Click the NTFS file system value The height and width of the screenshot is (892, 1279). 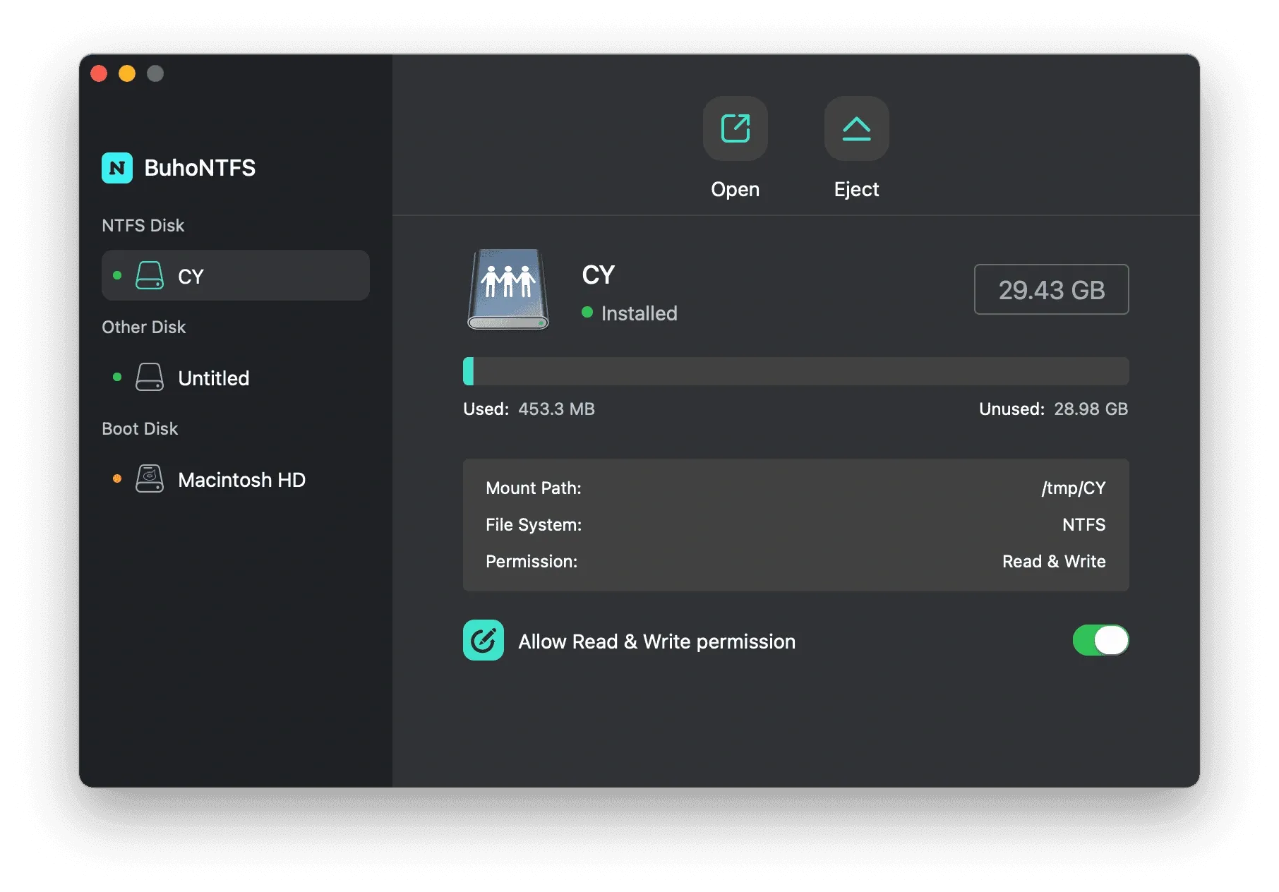pos(1084,524)
